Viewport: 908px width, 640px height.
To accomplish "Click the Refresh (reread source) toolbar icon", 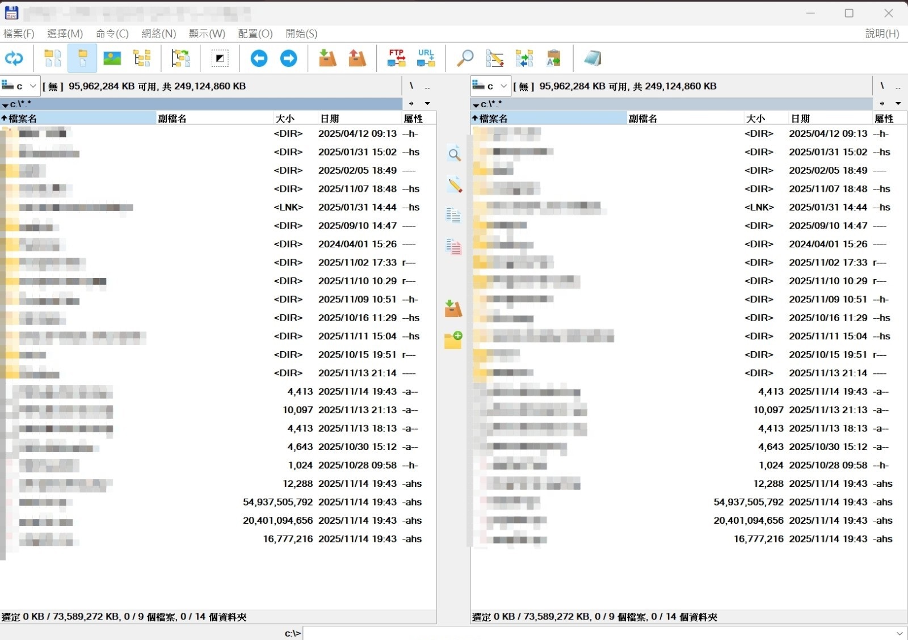I will point(14,58).
